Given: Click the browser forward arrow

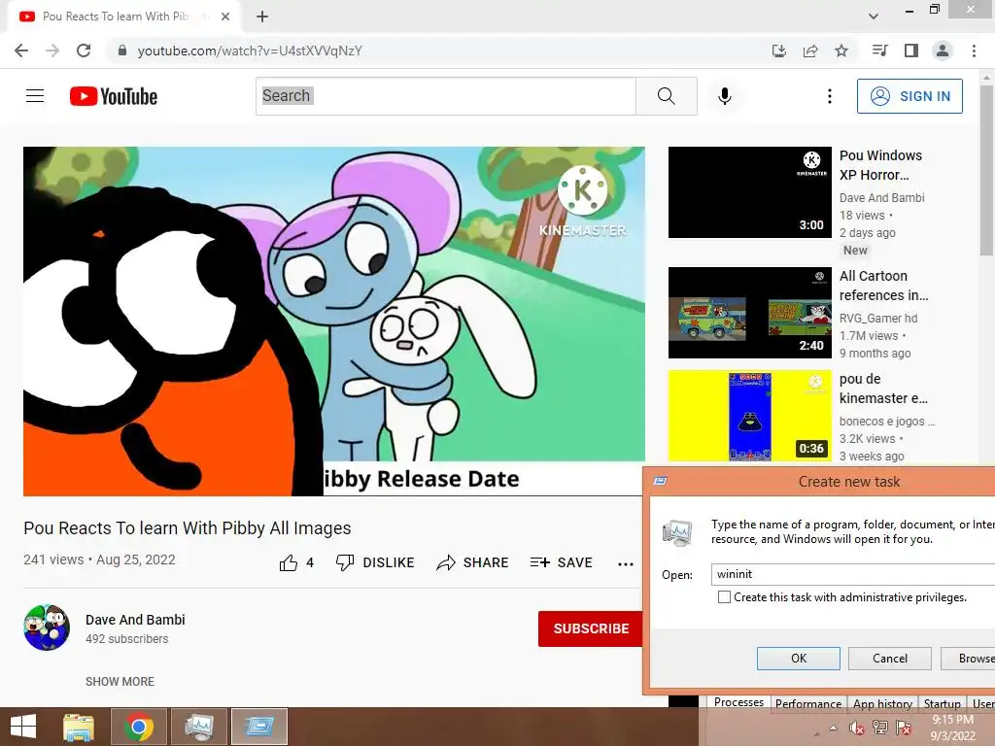Looking at the screenshot, I should click(x=52, y=51).
